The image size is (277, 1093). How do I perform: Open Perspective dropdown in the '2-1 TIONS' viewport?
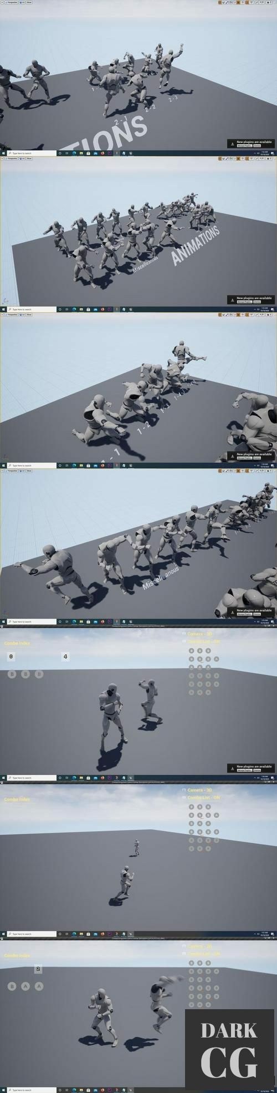tap(11, 3)
